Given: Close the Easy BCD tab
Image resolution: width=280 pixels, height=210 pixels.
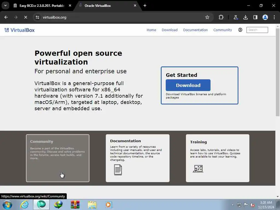Looking at the screenshot, I should [70, 5].
